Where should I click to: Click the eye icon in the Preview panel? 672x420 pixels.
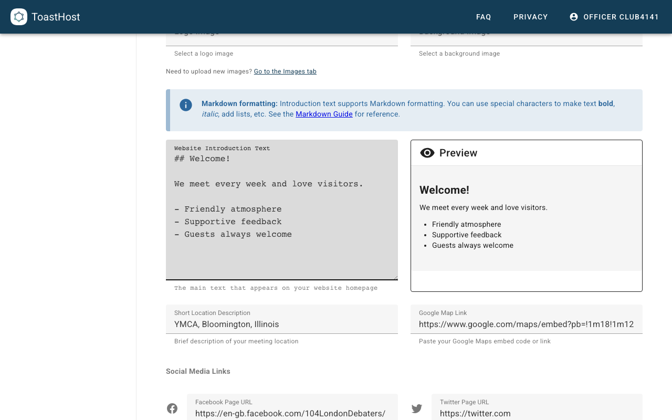tap(428, 152)
